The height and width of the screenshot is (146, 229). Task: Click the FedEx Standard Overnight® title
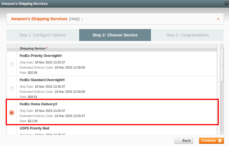42,80
